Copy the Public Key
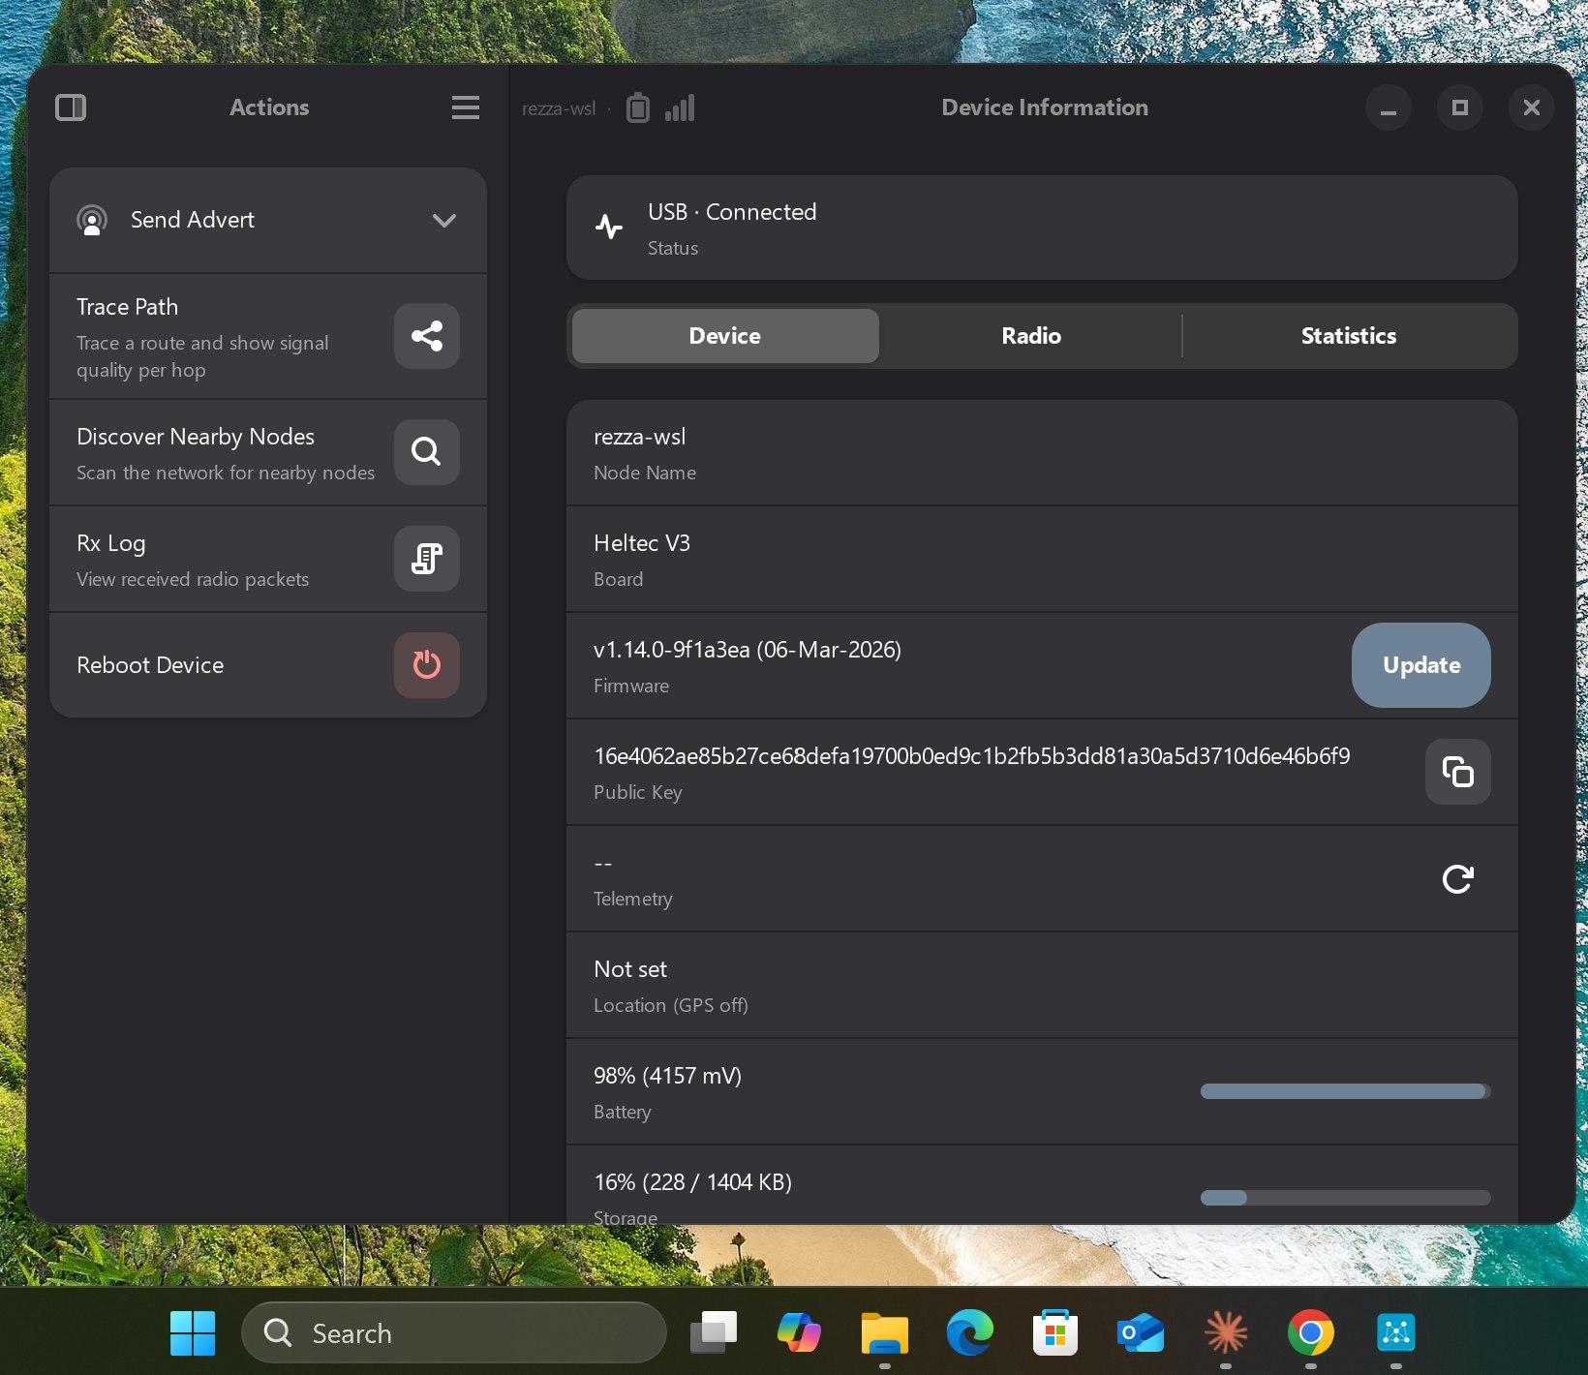This screenshot has height=1375, width=1588. [1457, 772]
